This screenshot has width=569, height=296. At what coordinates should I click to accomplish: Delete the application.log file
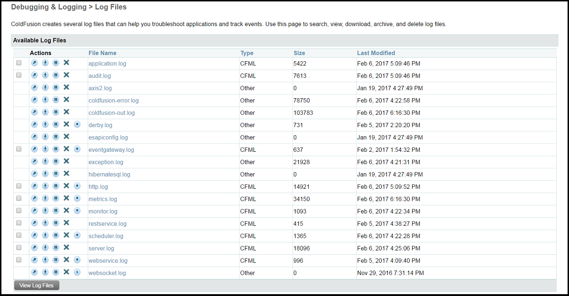tap(66, 63)
